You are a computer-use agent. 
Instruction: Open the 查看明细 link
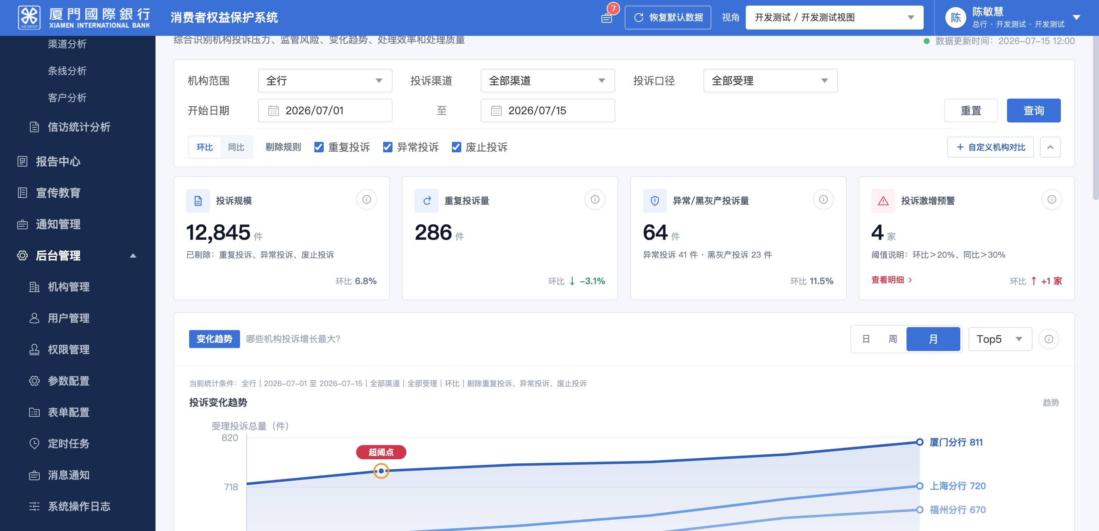click(892, 280)
